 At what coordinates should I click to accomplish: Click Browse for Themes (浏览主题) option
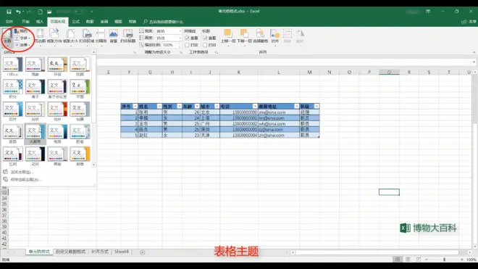pyautogui.click(x=22, y=173)
